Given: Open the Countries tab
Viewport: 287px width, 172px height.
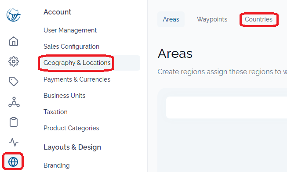Looking at the screenshot, I should click(x=258, y=19).
